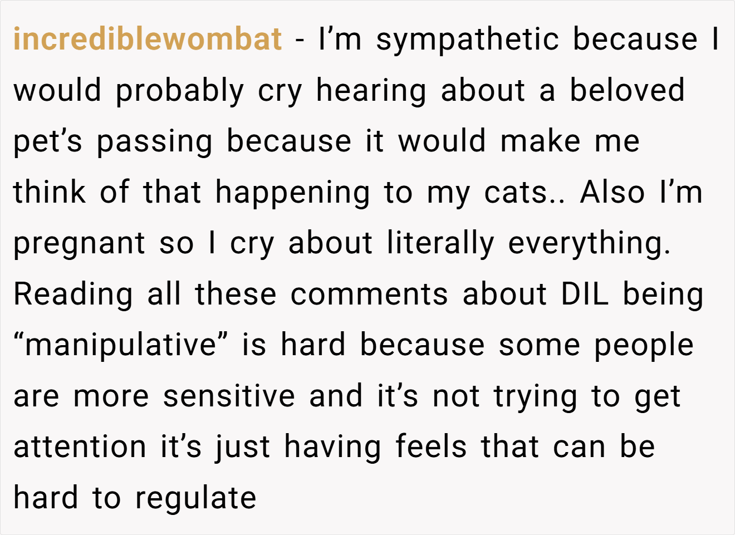Click the word "Reading" in the comment

(x=73, y=295)
